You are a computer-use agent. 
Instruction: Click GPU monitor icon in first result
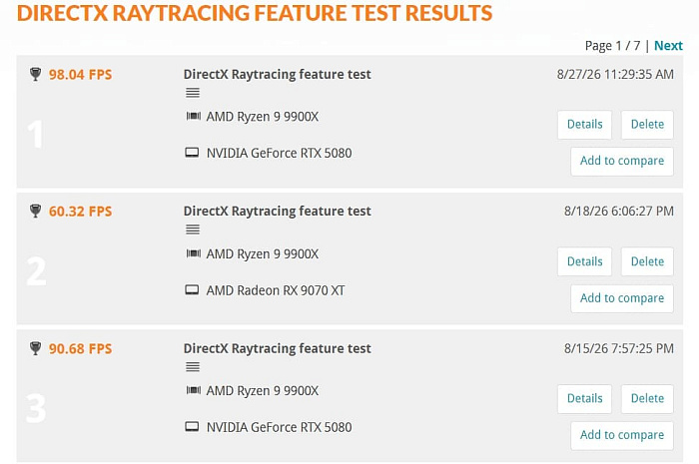point(192,153)
